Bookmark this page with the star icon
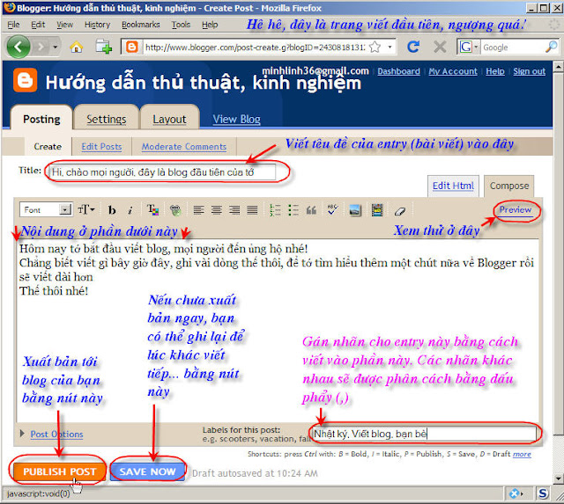The height and width of the screenshot is (504, 564). (x=375, y=47)
